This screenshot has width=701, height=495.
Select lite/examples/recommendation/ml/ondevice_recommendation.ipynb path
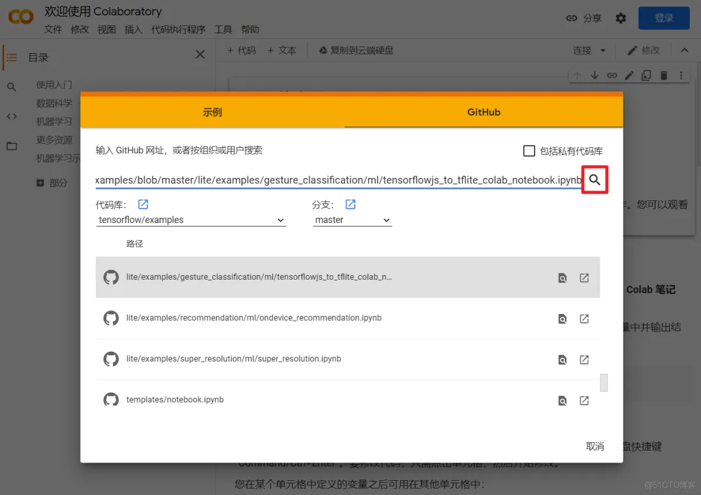pyautogui.click(x=254, y=318)
